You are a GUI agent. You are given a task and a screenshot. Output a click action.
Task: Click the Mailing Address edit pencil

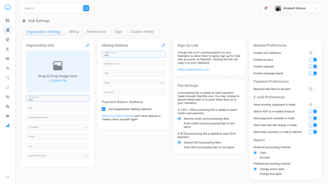(163, 45)
